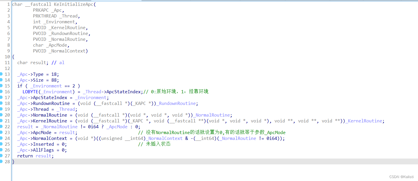Select _RundownRoutine parameter on line 6
This screenshot has width=418, height=181.
click(x=69, y=34)
